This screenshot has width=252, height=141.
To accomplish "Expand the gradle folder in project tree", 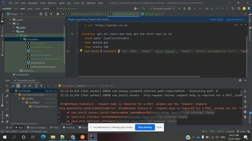I will point(10,20).
